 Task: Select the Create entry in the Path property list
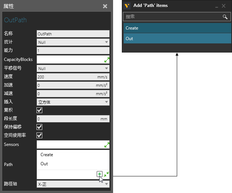(x=47, y=155)
